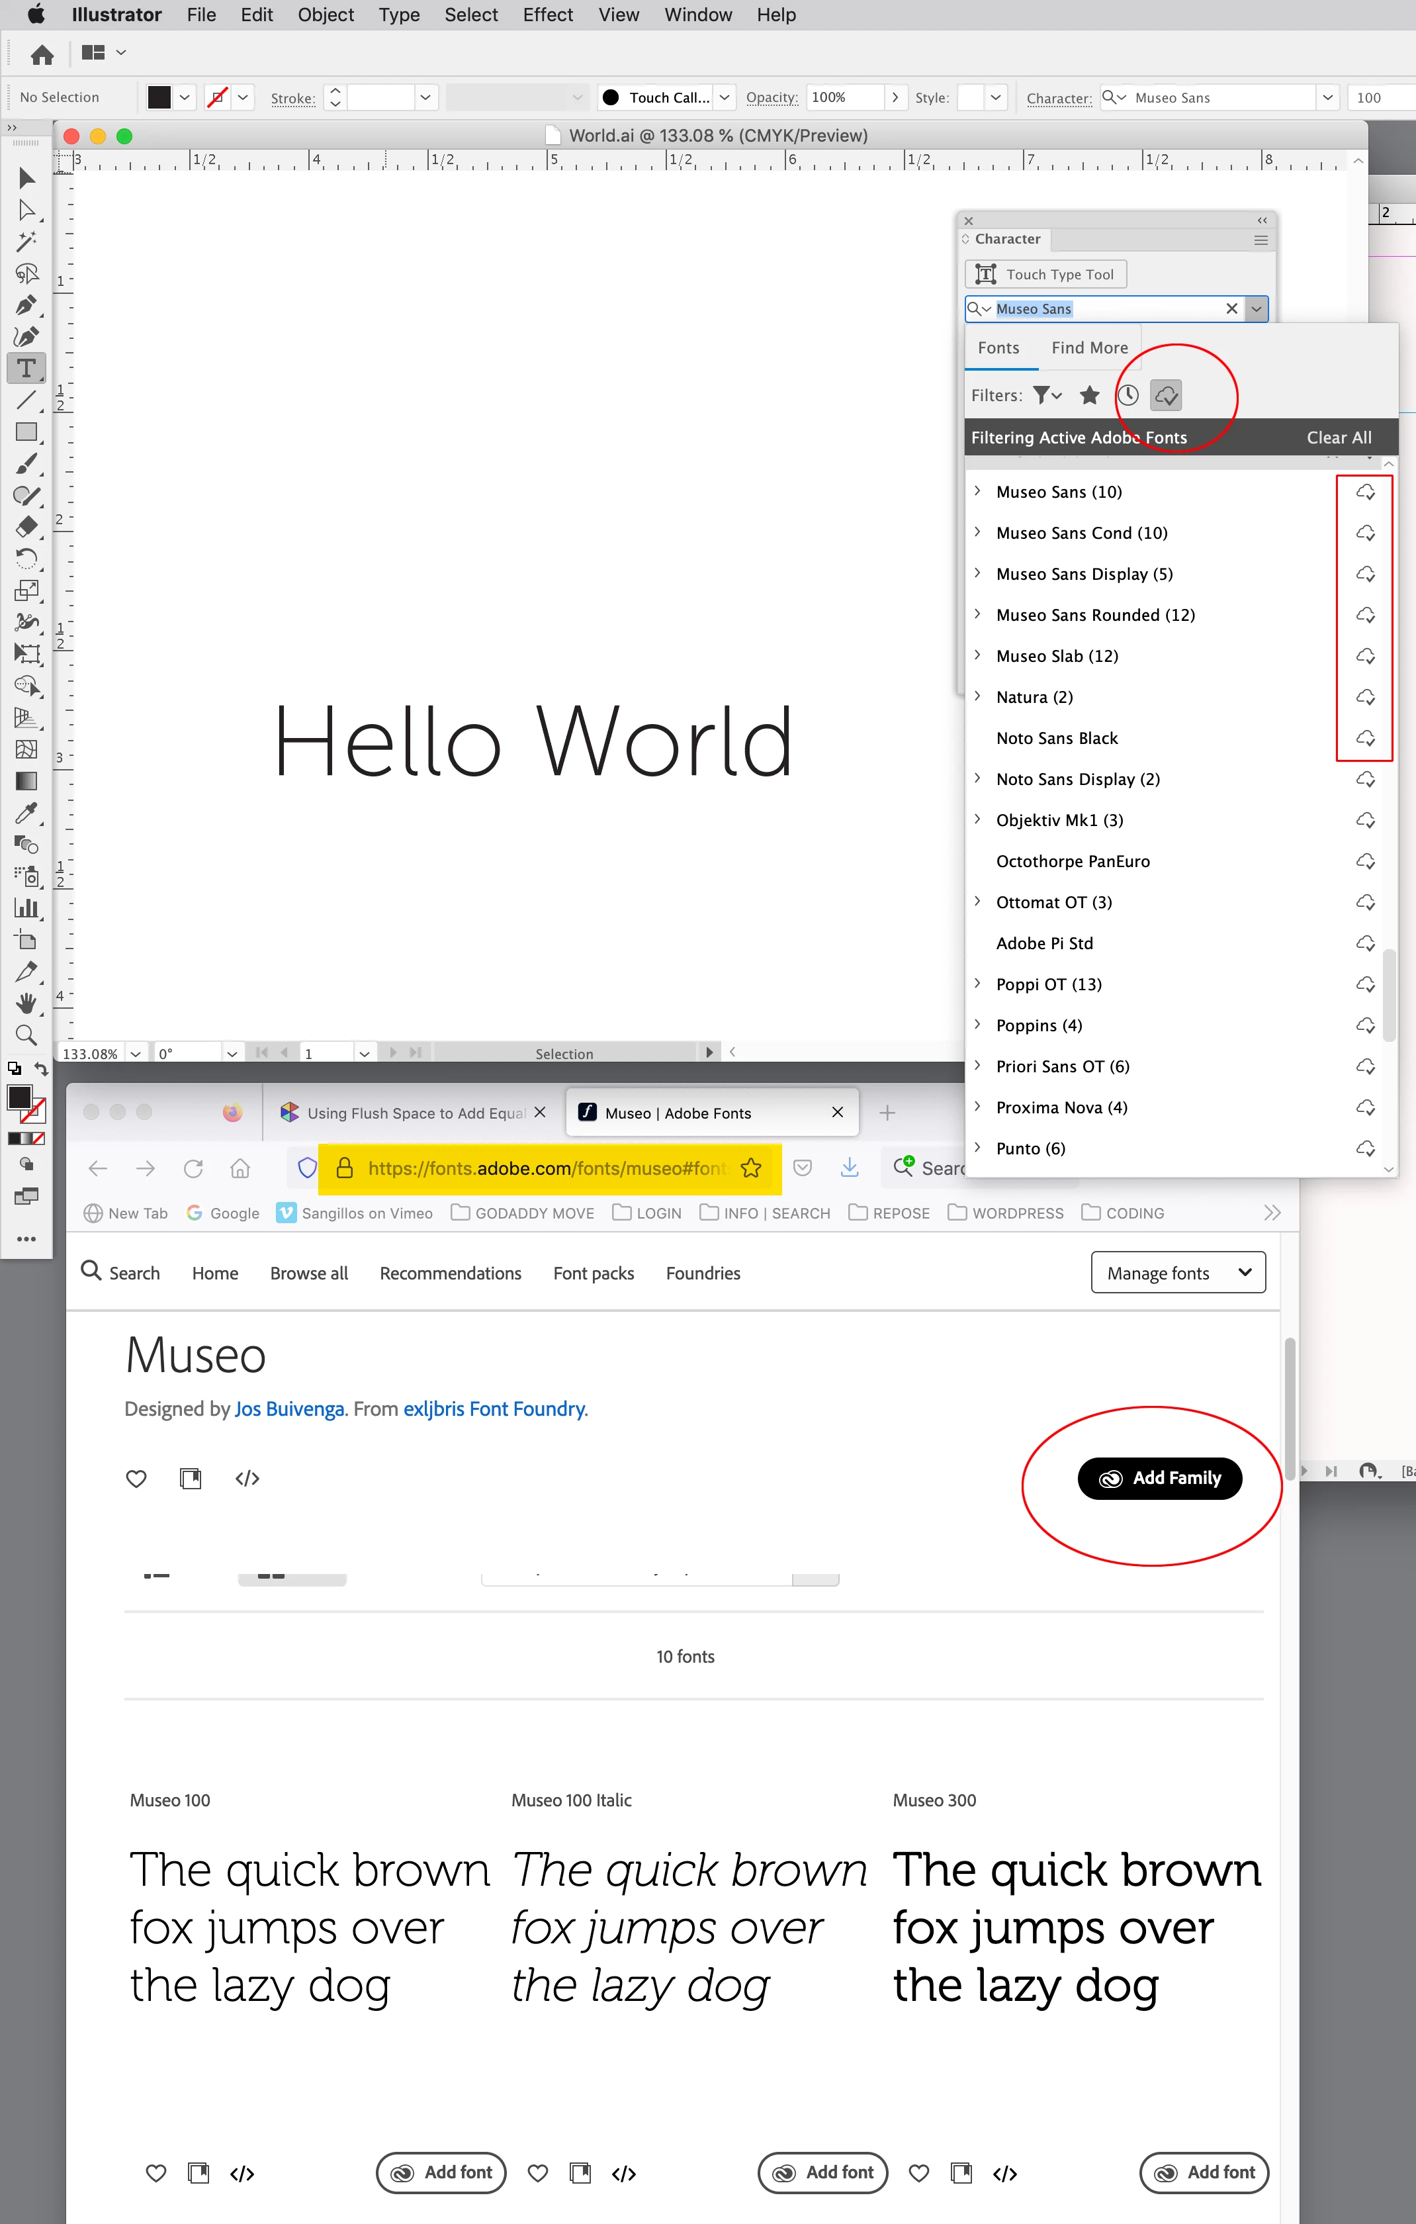Click Clear All in font filter bar
Screen dimensions: 1416x2224
[1339, 438]
